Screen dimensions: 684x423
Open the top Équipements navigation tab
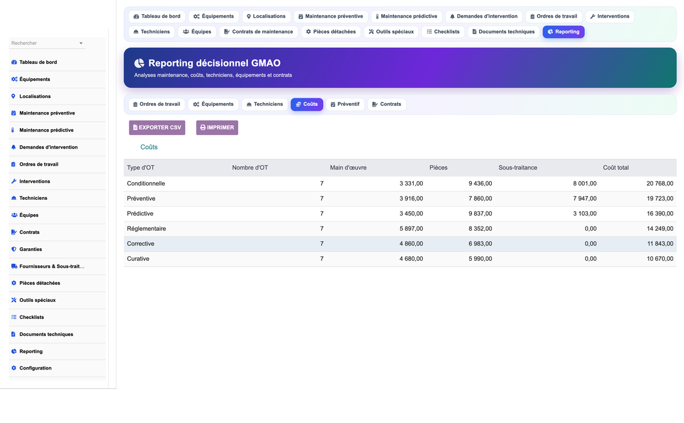coord(214,17)
